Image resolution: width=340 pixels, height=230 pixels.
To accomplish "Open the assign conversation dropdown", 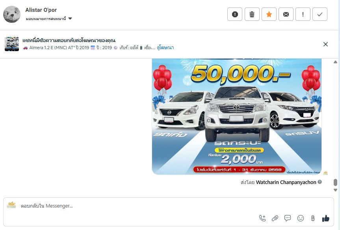I will click(49, 19).
